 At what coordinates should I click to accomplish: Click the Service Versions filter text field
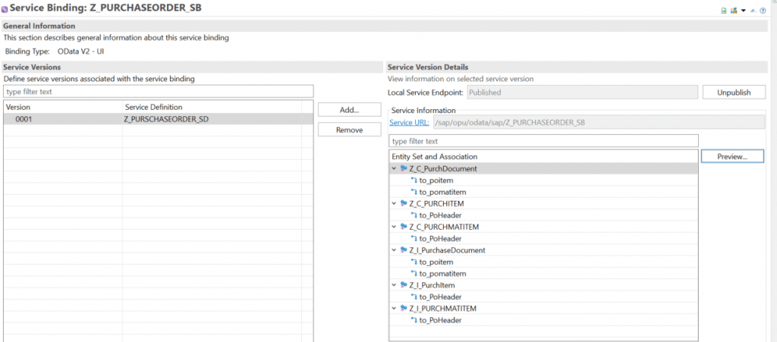click(x=159, y=92)
